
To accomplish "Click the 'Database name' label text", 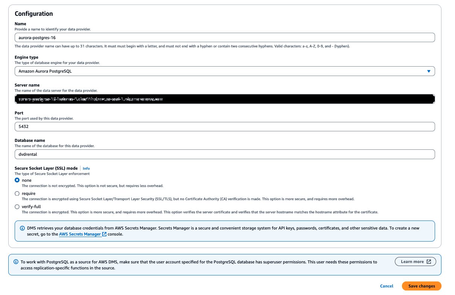I will 30,140.
